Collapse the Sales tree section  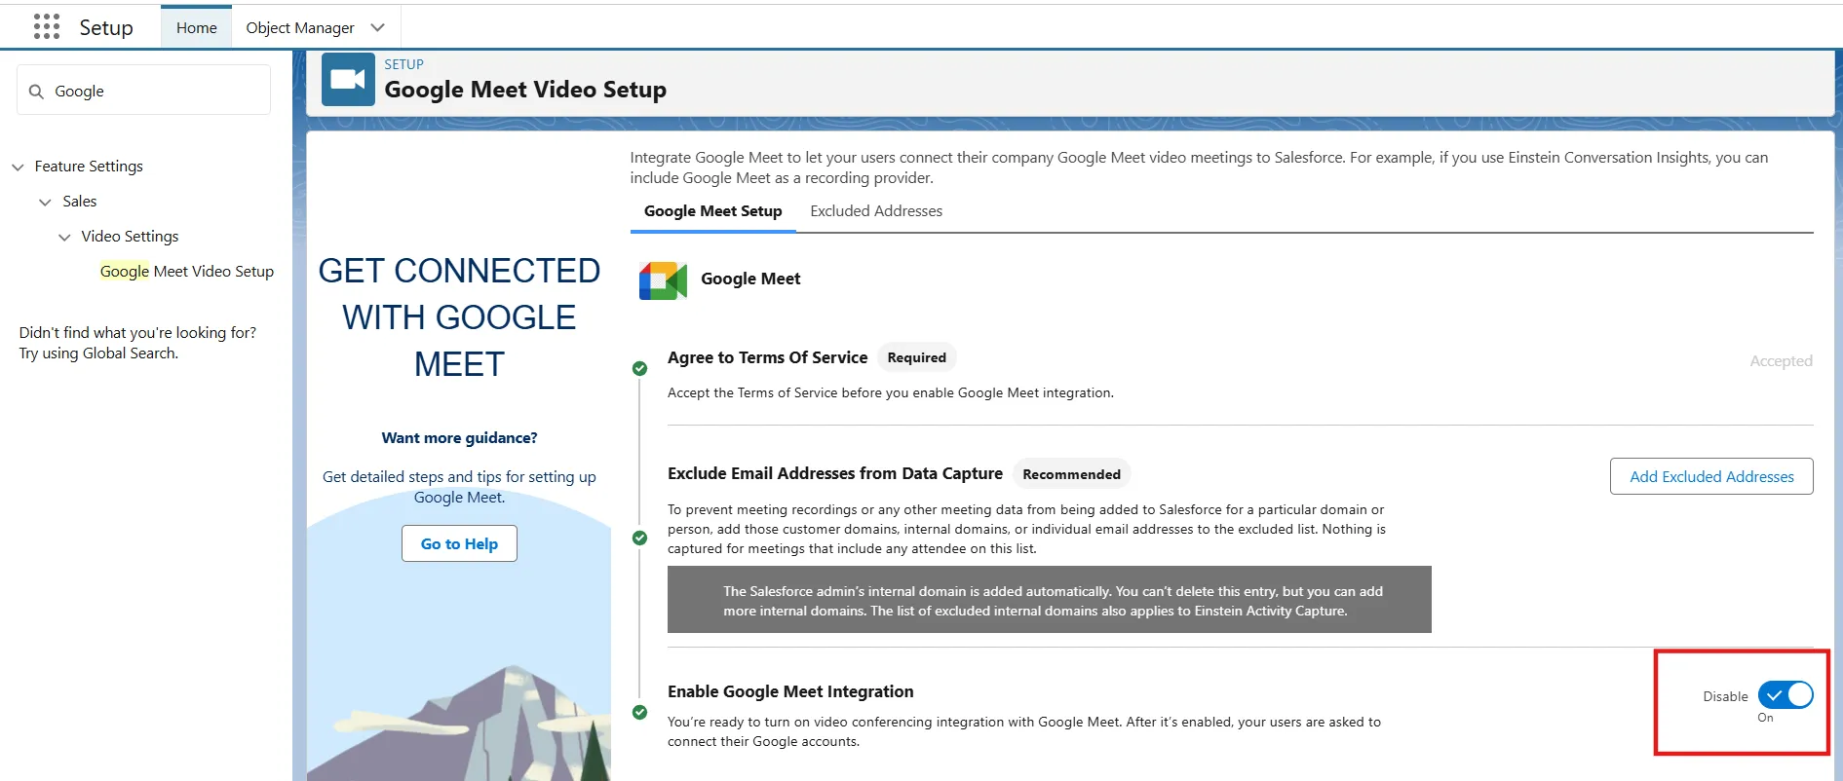(45, 203)
